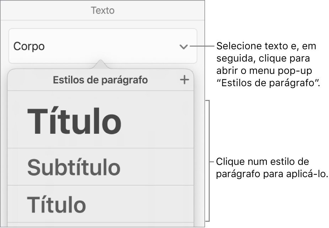Open the Corpo paragraph style pop-up

click(102, 46)
